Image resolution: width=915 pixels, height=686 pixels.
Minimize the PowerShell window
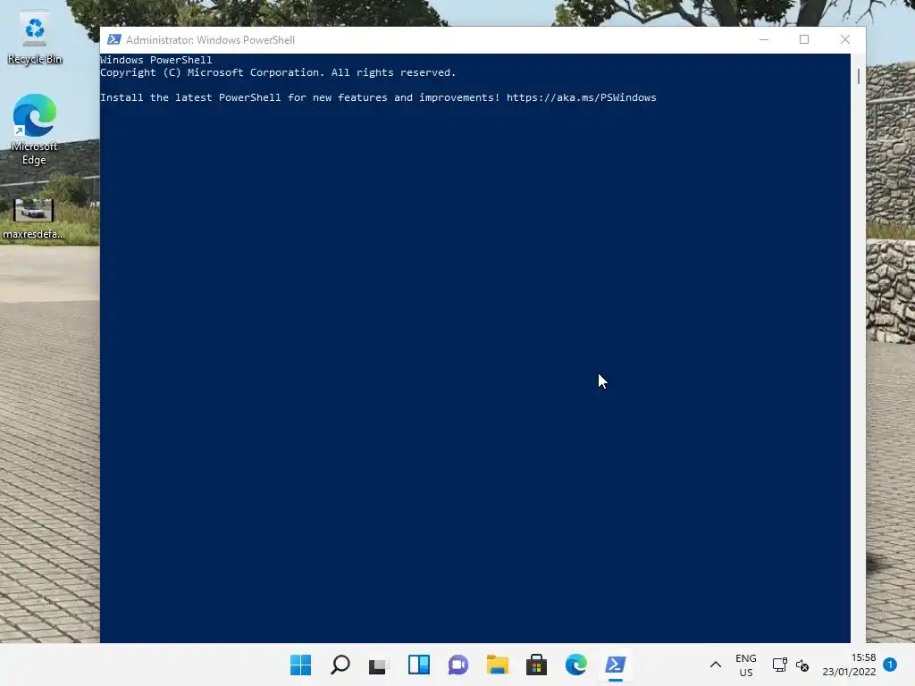[764, 39]
